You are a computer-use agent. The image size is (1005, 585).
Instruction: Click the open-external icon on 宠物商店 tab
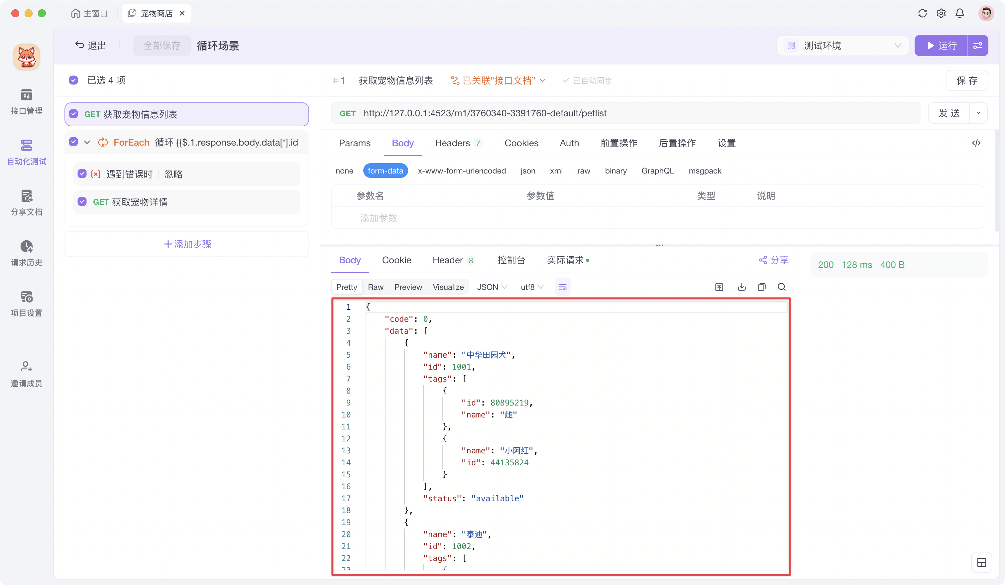click(x=131, y=14)
